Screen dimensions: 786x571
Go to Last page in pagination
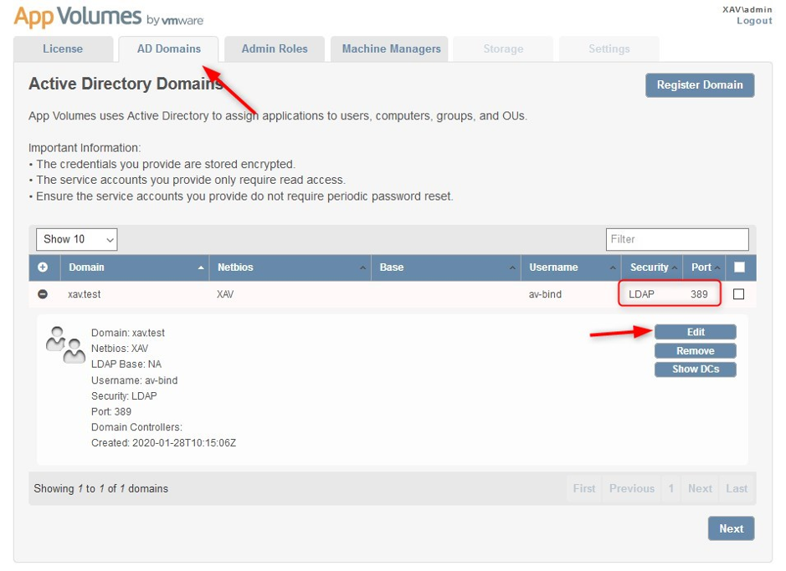pos(737,488)
